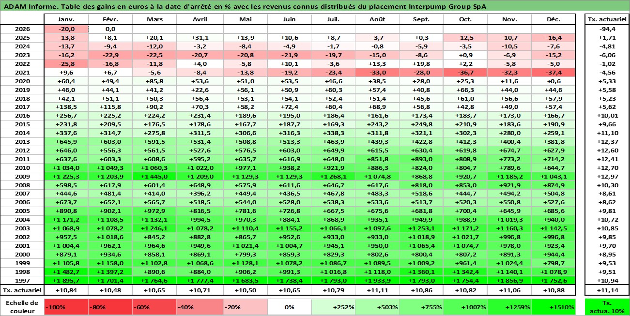This screenshot has width=630, height=316.
Task: Click the +1510% bright green legend swatch
Action: [553, 307]
